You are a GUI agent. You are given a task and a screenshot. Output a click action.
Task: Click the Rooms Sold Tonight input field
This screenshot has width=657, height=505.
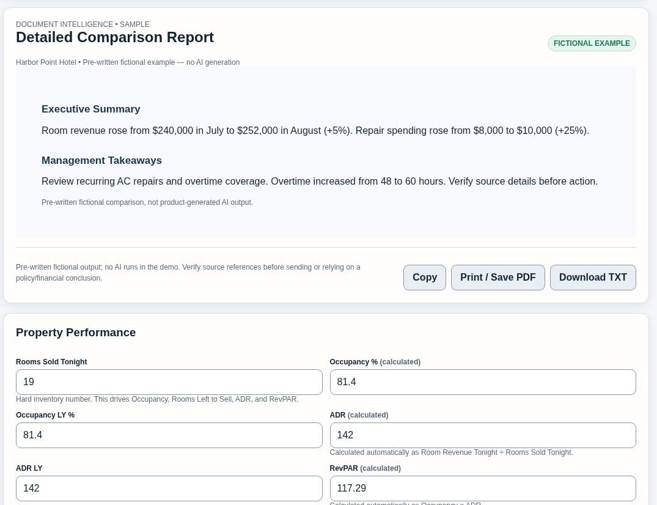tap(169, 382)
